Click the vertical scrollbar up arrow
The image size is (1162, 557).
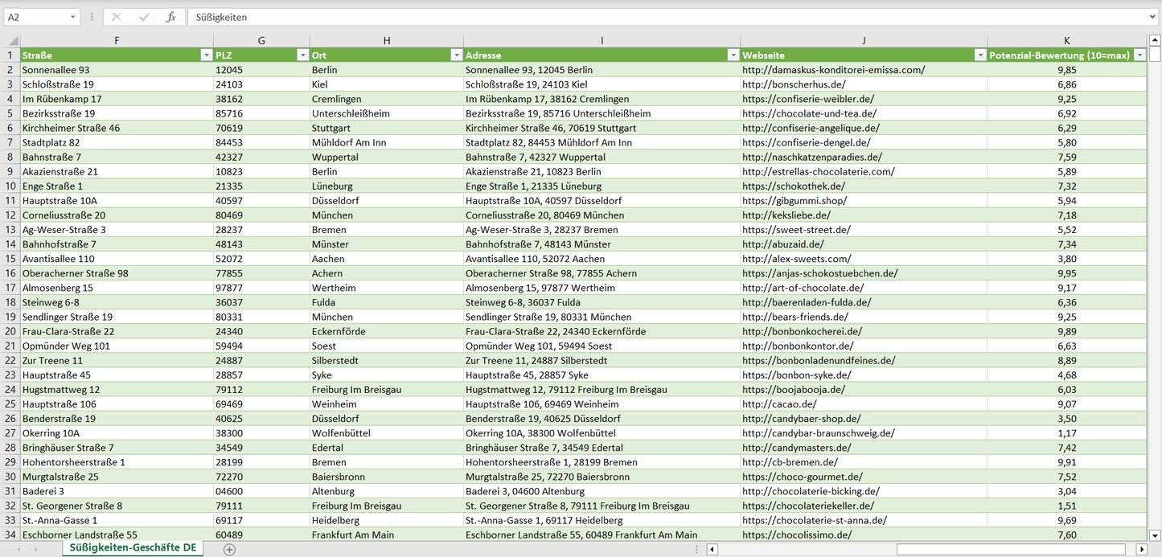tap(1155, 40)
